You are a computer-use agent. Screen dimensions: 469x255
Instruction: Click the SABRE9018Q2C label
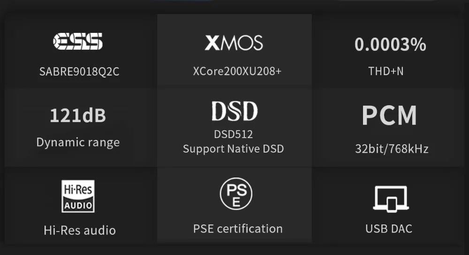point(79,72)
